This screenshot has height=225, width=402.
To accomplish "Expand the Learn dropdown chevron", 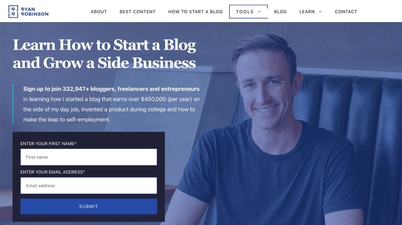I will tap(320, 12).
